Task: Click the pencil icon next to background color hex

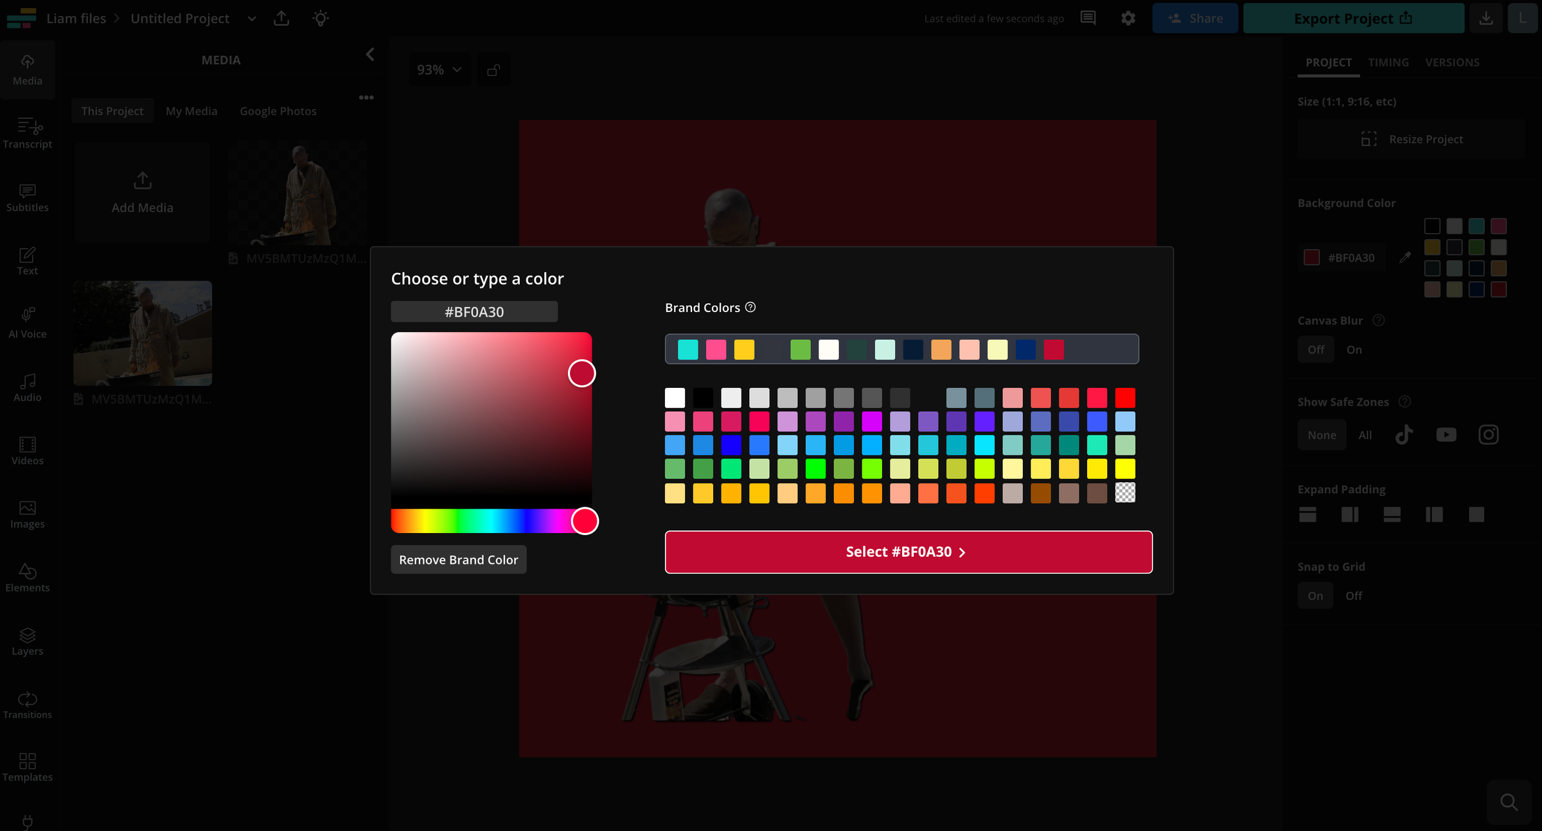Action: (x=1405, y=257)
